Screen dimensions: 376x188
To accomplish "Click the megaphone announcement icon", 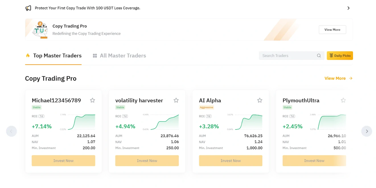I will pyautogui.click(x=28, y=8).
